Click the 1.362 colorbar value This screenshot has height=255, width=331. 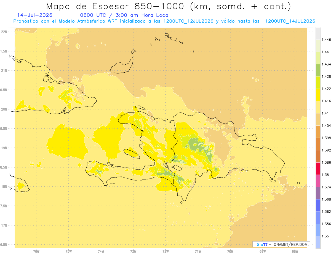326,212
